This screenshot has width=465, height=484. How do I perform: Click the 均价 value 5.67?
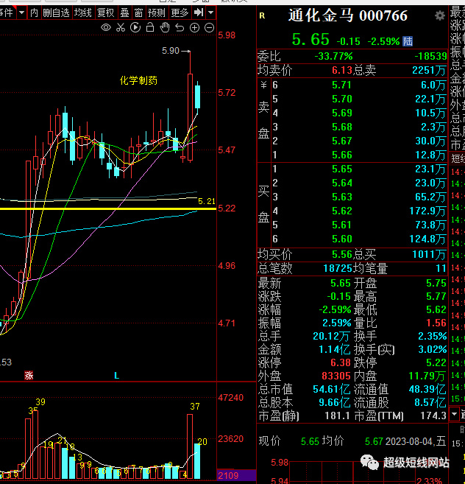[x=374, y=442]
